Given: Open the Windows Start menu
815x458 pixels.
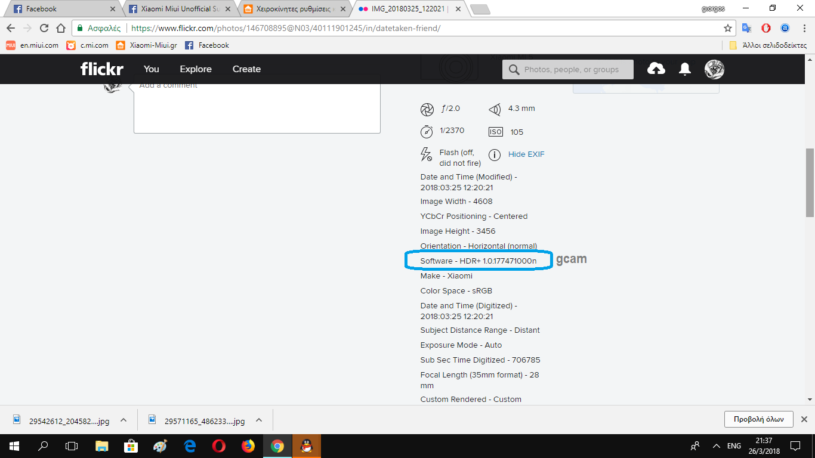Looking at the screenshot, I should pyautogui.click(x=14, y=446).
